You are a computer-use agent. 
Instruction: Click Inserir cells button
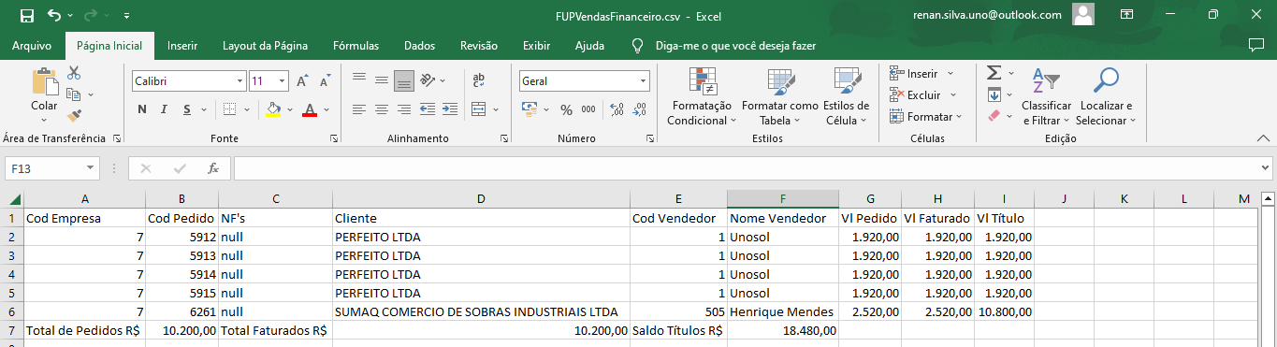pos(921,73)
